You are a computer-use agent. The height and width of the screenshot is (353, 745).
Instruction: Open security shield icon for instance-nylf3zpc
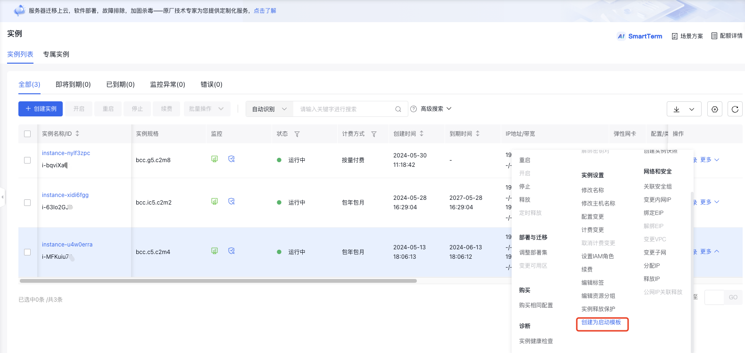(232, 159)
